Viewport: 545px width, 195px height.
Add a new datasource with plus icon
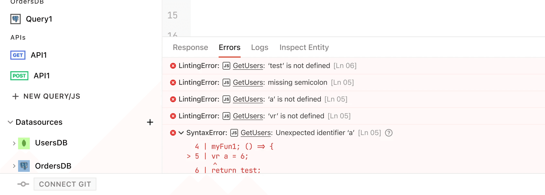tap(150, 122)
